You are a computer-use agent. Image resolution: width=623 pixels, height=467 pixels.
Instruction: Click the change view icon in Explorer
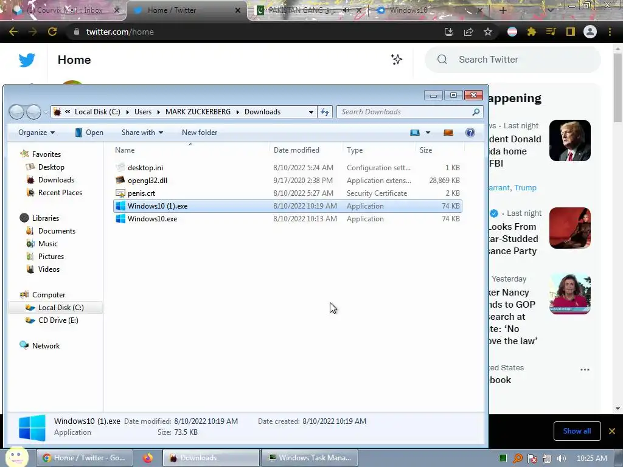point(415,133)
